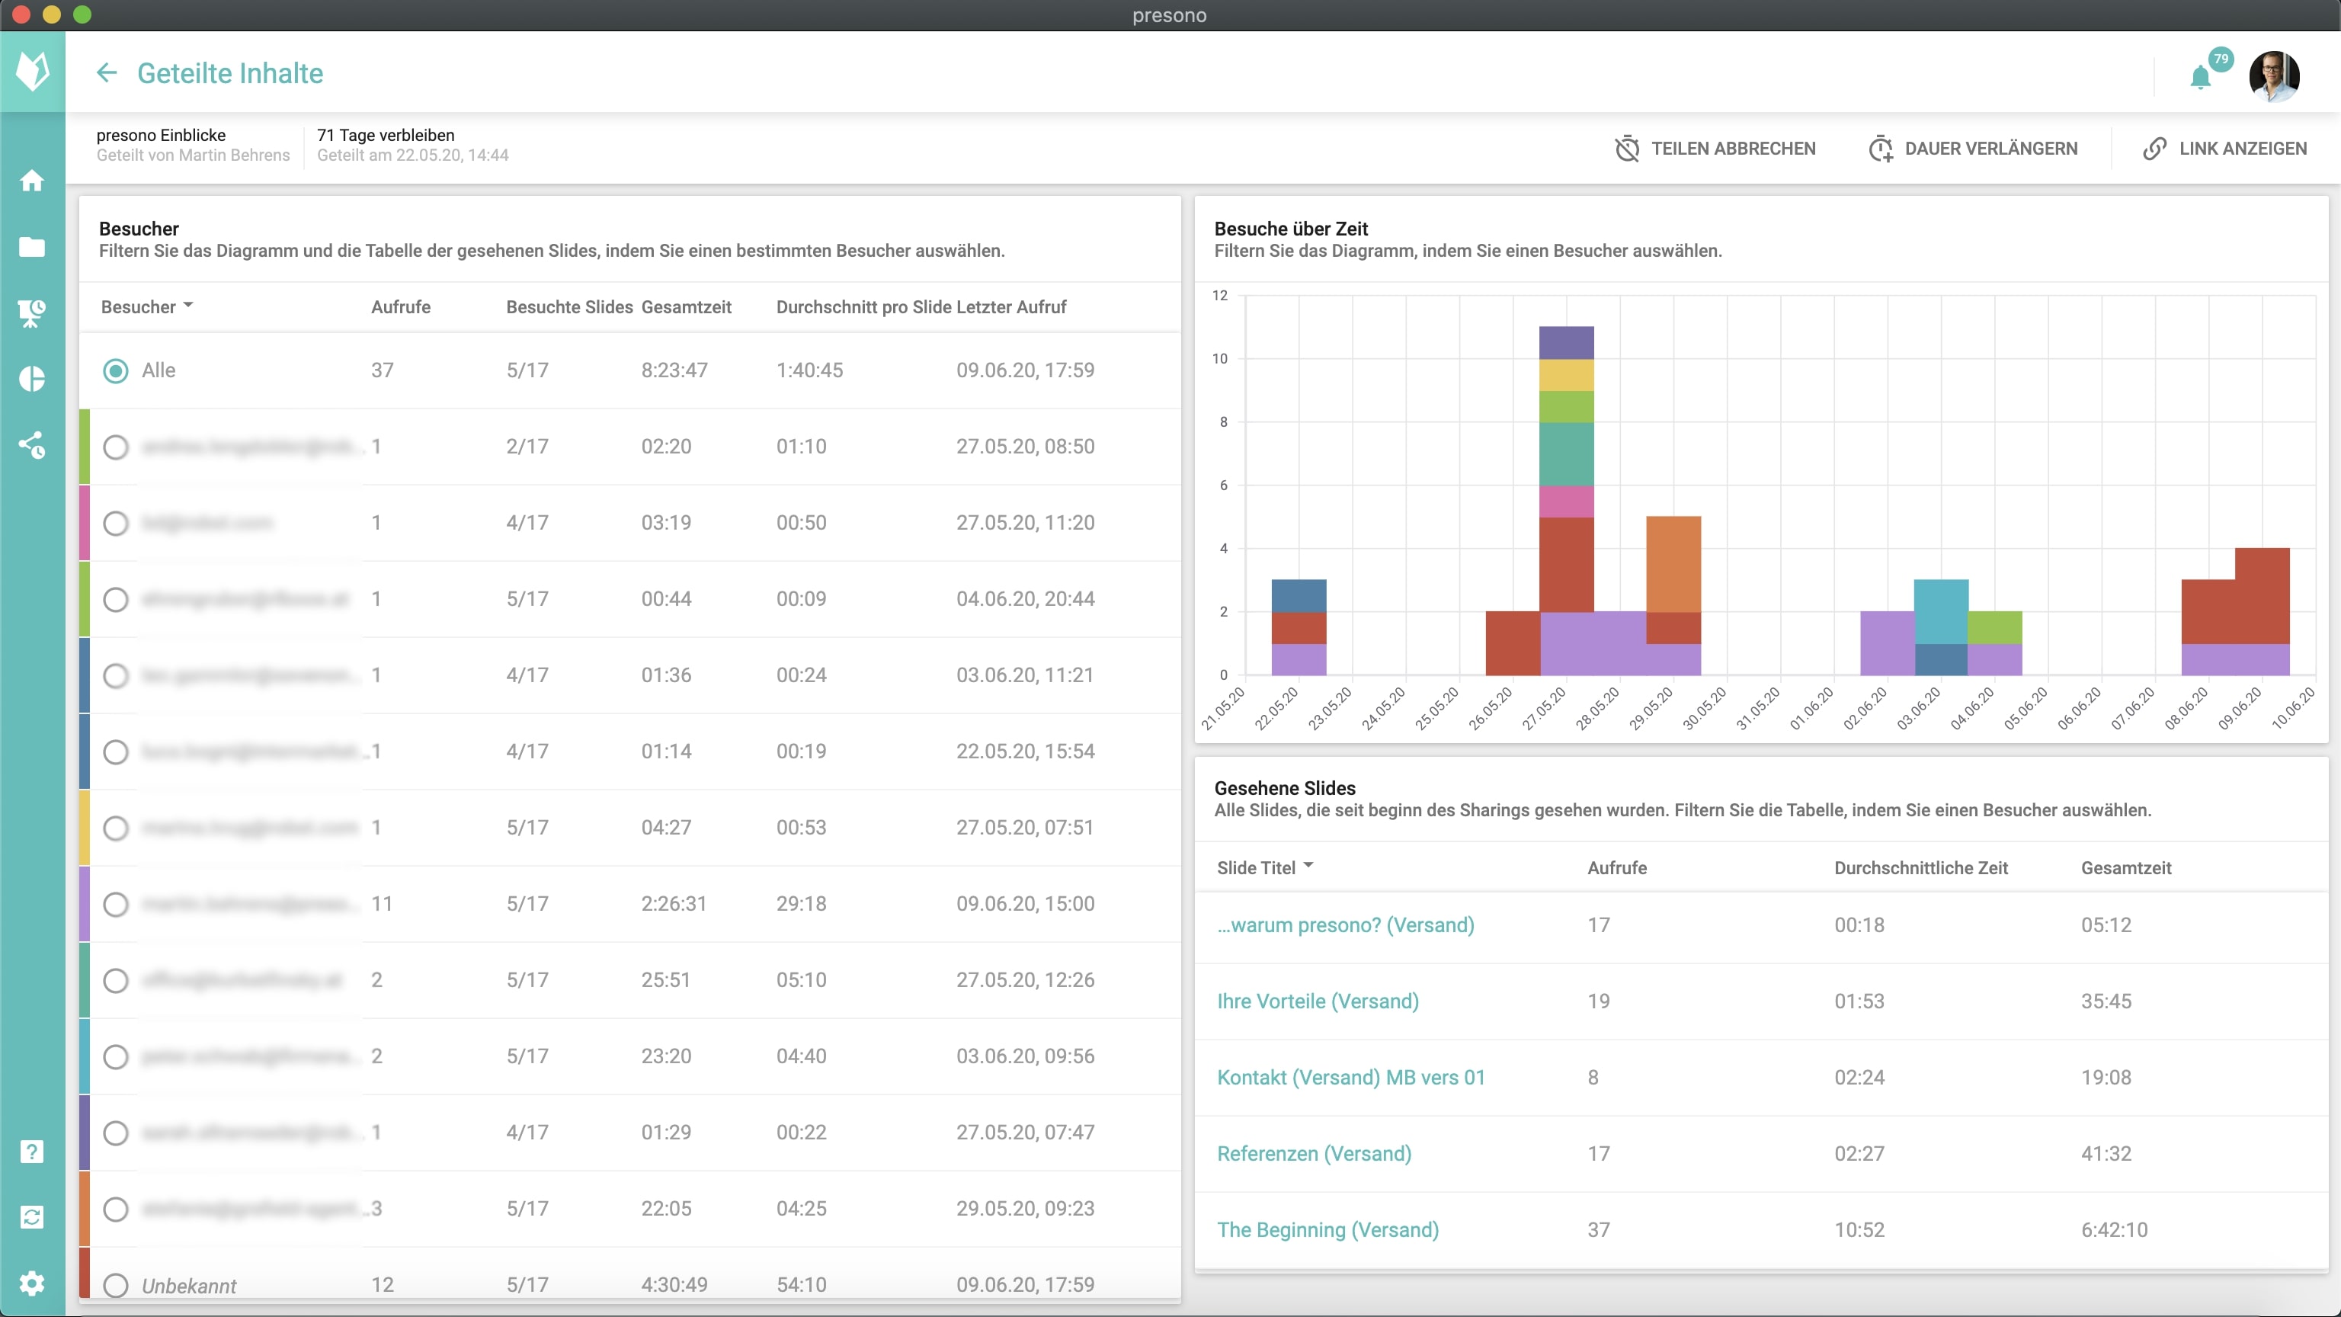Open the presentation screen icon in sidebar
This screenshot has height=1317, width=2341.
pos(32,312)
